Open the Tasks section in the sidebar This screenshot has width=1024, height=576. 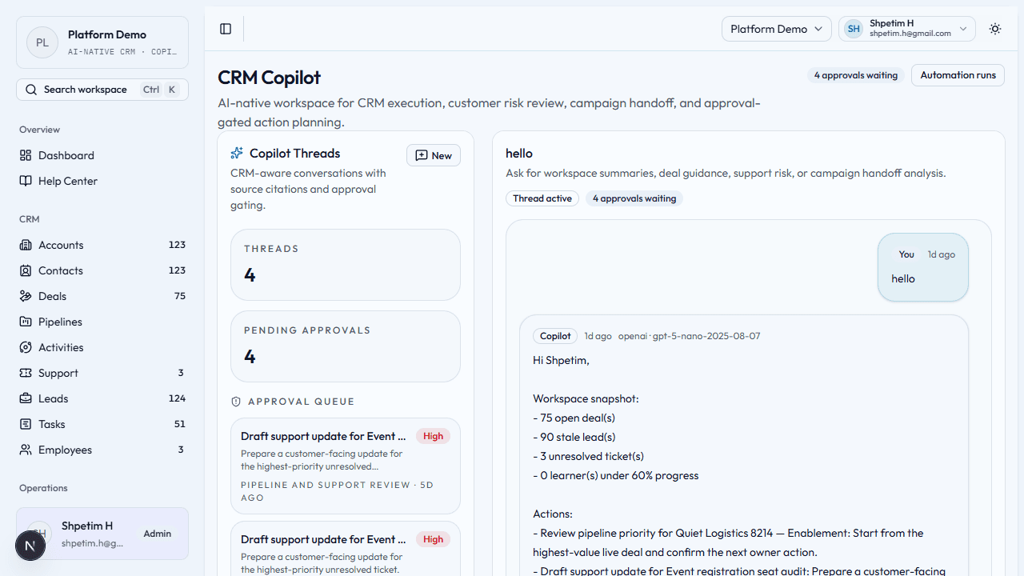(26, 424)
